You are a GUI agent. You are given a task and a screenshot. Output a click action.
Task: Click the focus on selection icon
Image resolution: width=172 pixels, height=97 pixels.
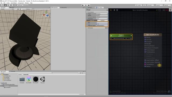coord(160,10)
